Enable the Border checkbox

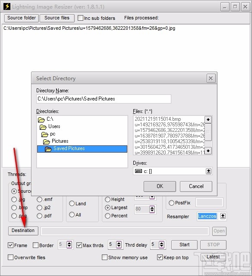pyautogui.click(x=35, y=245)
